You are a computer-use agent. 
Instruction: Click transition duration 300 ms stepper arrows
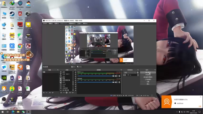pos(138,75)
